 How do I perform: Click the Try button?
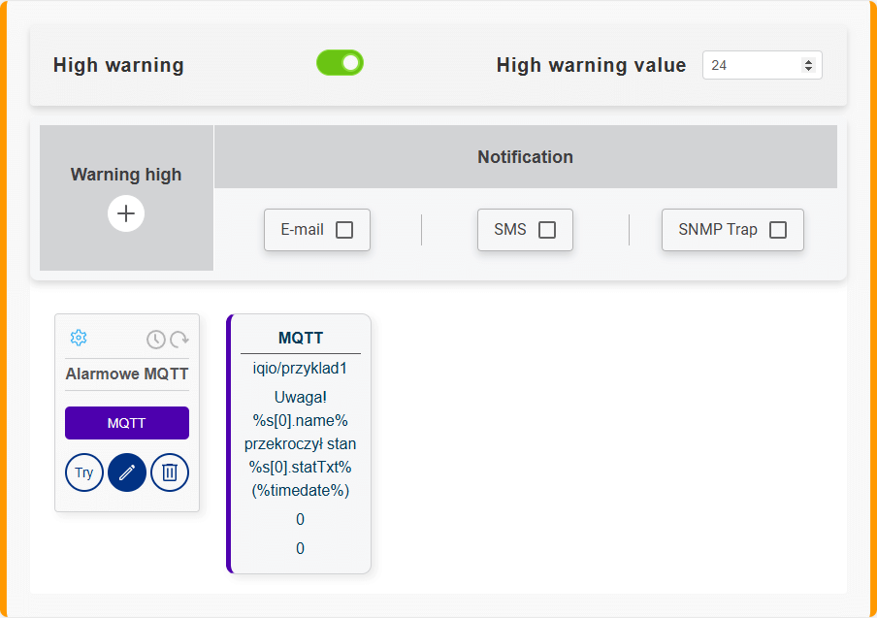84,472
